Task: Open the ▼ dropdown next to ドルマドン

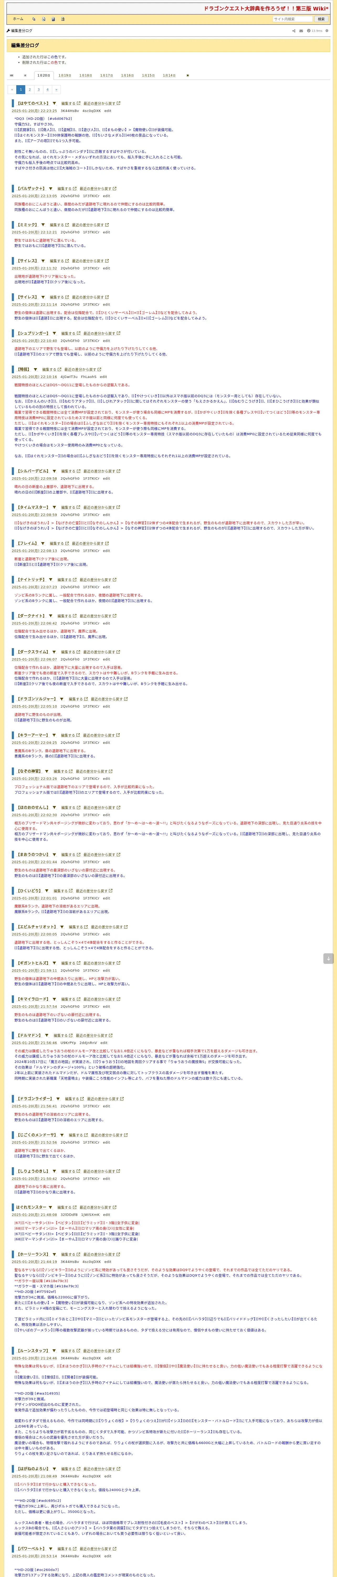Action: point(46,1036)
